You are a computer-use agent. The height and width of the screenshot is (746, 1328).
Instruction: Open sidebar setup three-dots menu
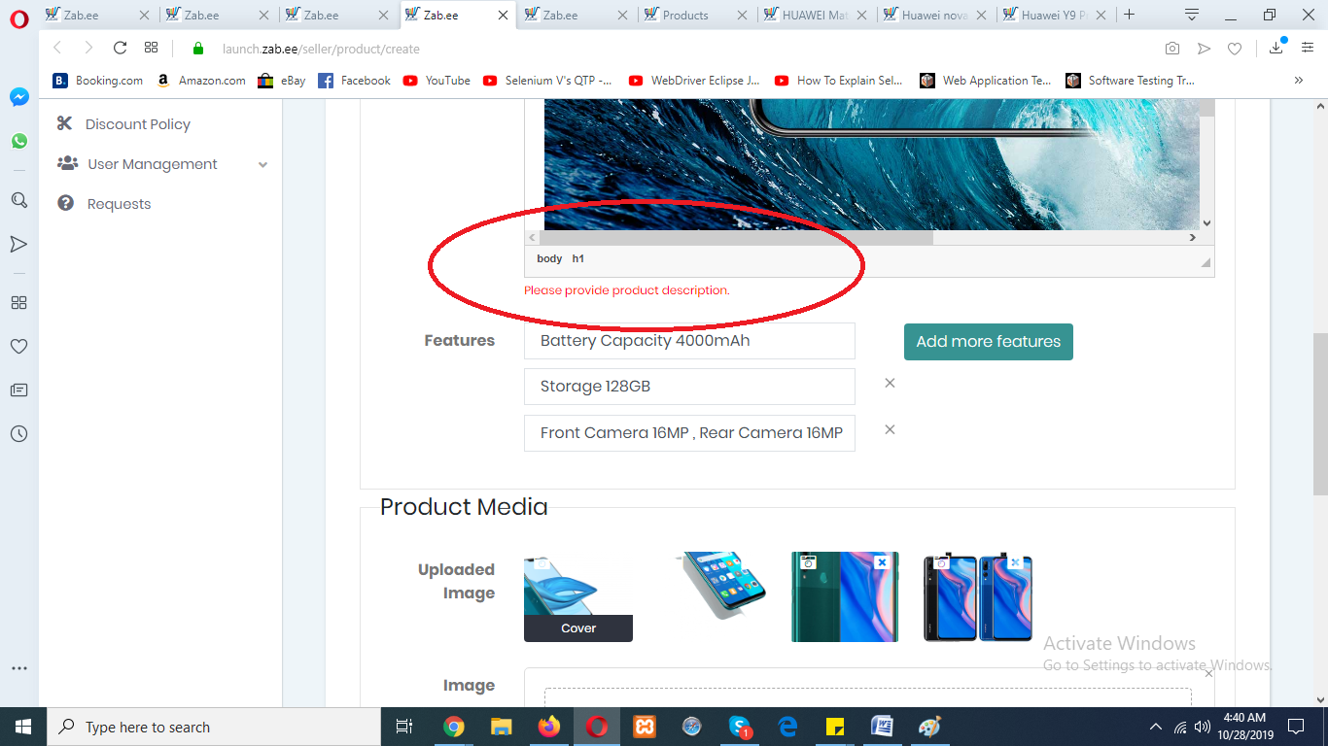(18, 668)
